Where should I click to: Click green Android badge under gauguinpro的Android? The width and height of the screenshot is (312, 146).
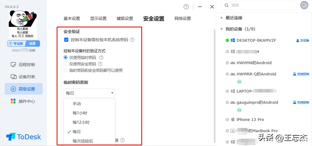[x=239, y=110]
